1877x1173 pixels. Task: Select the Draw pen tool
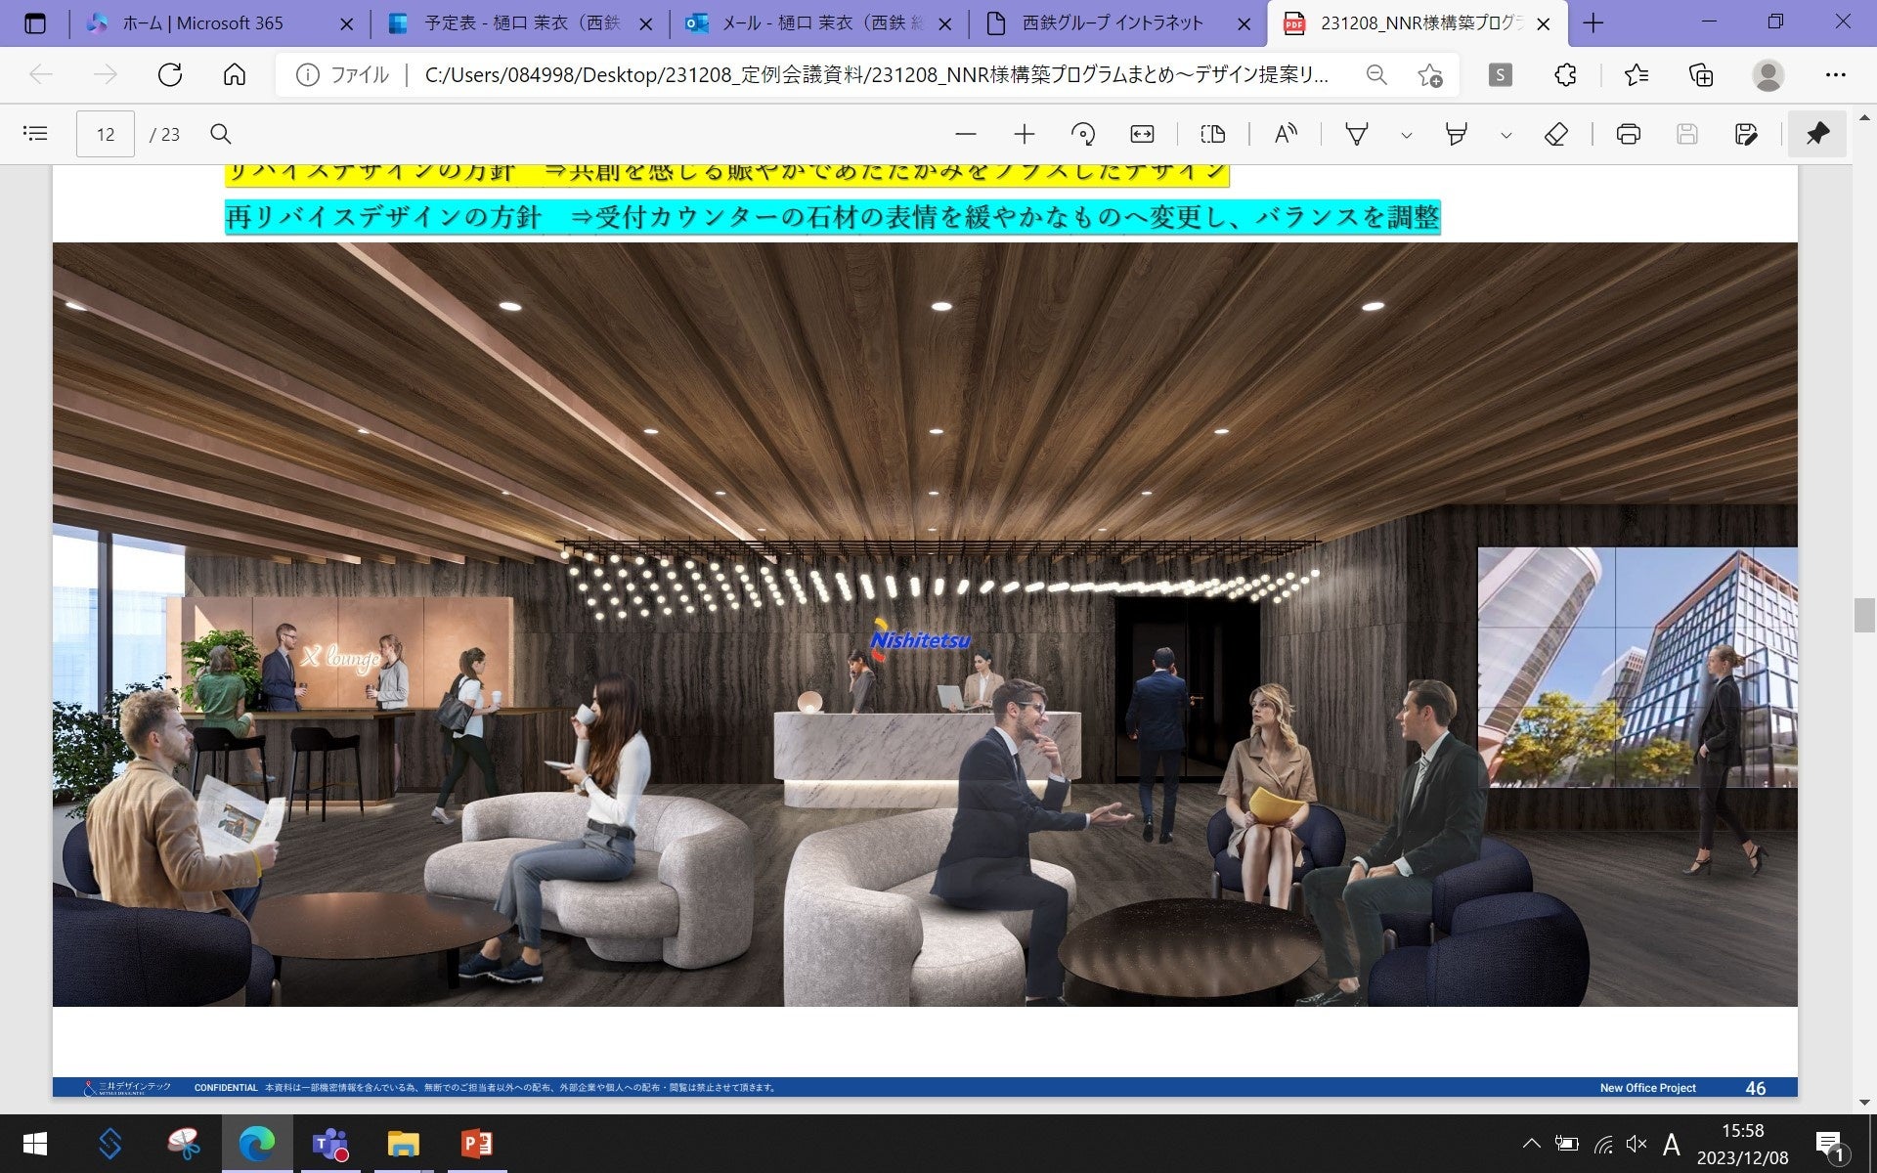(1357, 134)
